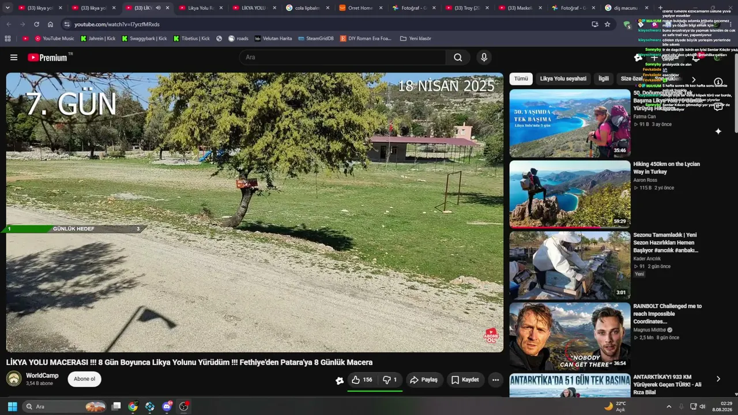Open the Chrome home page button
Viewport: 738px width, 415px height.
[50, 24]
